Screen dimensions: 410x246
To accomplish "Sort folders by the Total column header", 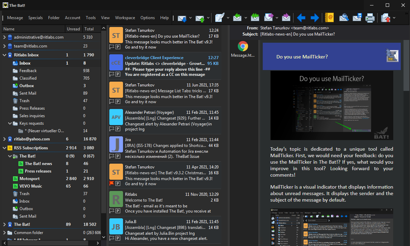I will click(92, 29).
